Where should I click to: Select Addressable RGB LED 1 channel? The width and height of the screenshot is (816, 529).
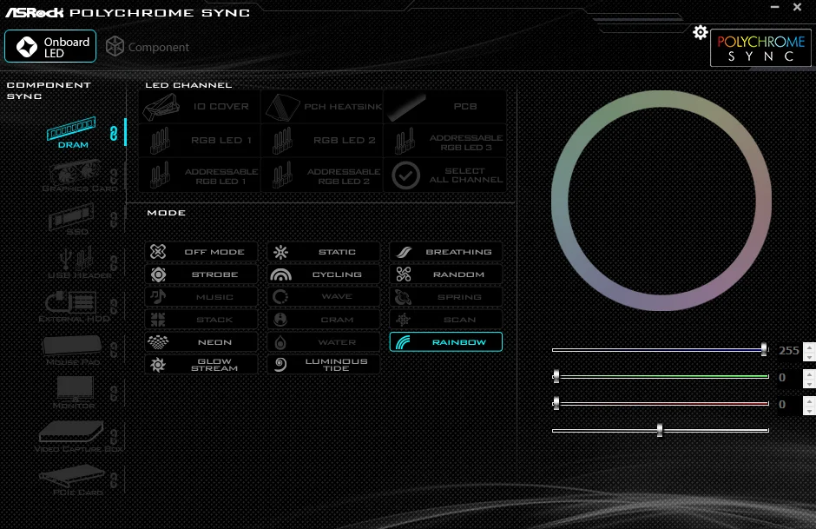click(x=200, y=175)
